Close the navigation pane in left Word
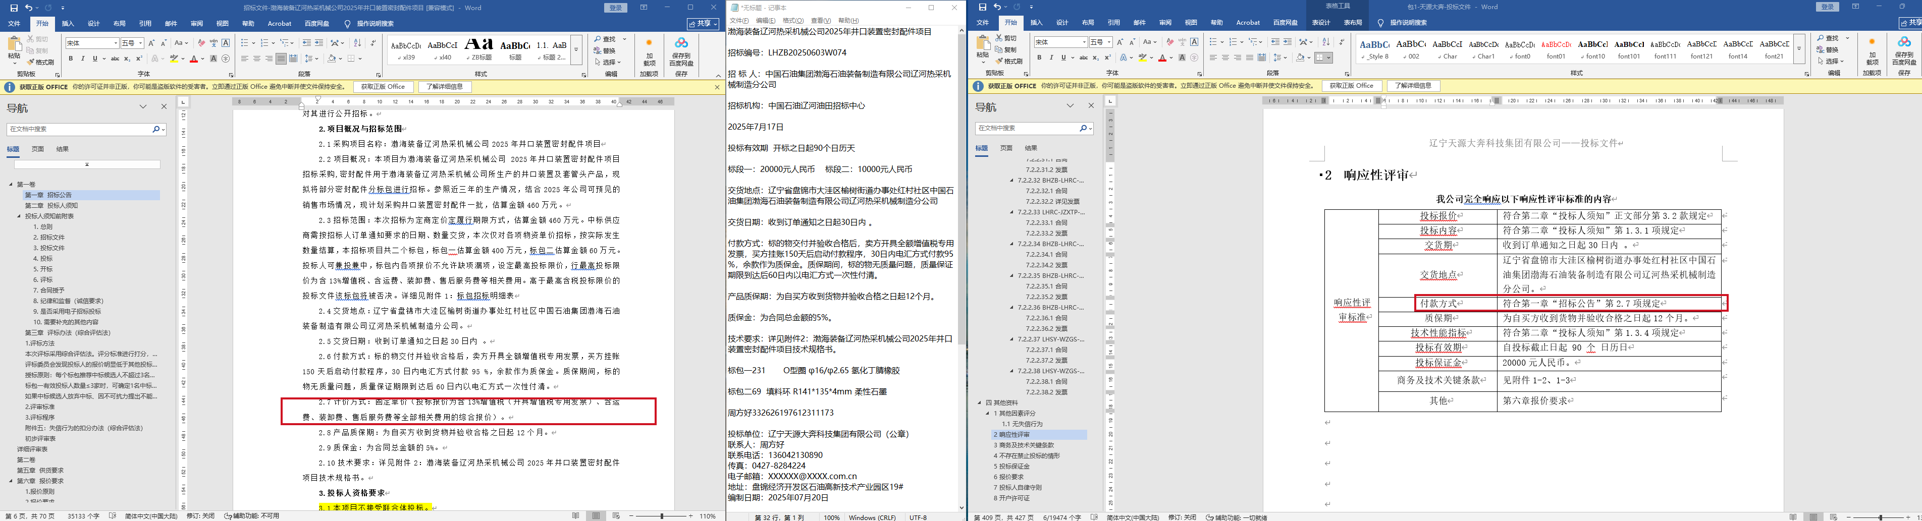The image size is (1922, 521). pyautogui.click(x=164, y=107)
